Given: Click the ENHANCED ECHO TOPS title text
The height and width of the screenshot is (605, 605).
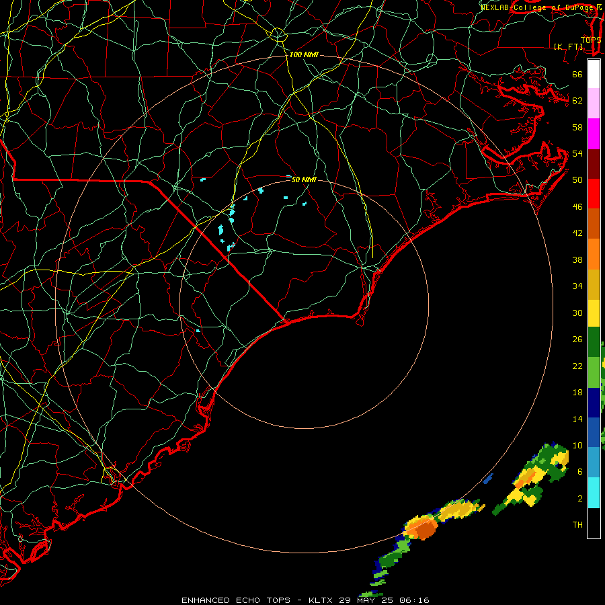Looking at the screenshot, I should click(236, 600).
